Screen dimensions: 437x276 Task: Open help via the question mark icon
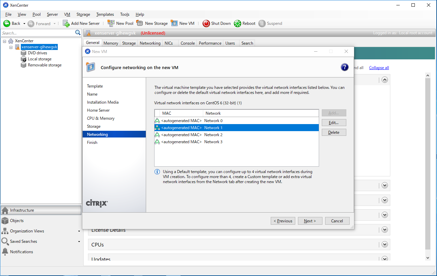point(345,67)
